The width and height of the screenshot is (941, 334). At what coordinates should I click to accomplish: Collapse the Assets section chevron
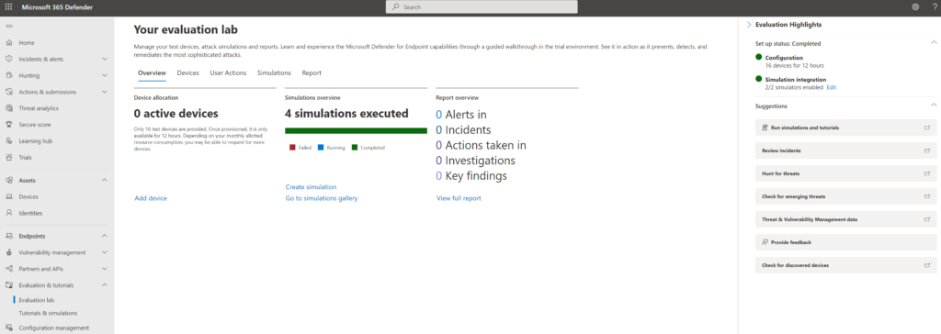[105, 180]
